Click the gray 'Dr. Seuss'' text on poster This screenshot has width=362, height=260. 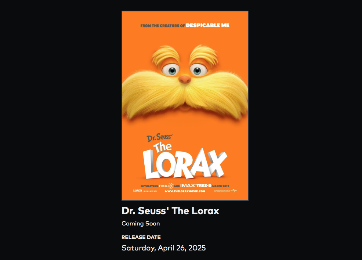point(160,138)
